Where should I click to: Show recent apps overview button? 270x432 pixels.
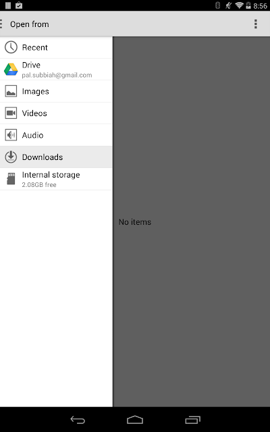(x=192, y=420)
